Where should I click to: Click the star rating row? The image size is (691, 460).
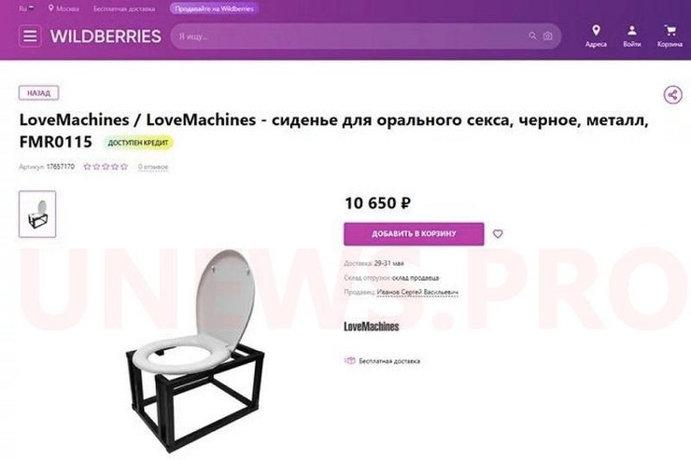(x=106, y=166)
